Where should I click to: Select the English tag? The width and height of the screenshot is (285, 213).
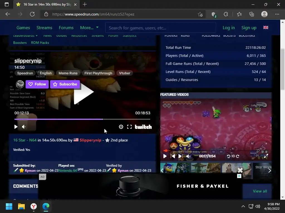pos(46,73)
